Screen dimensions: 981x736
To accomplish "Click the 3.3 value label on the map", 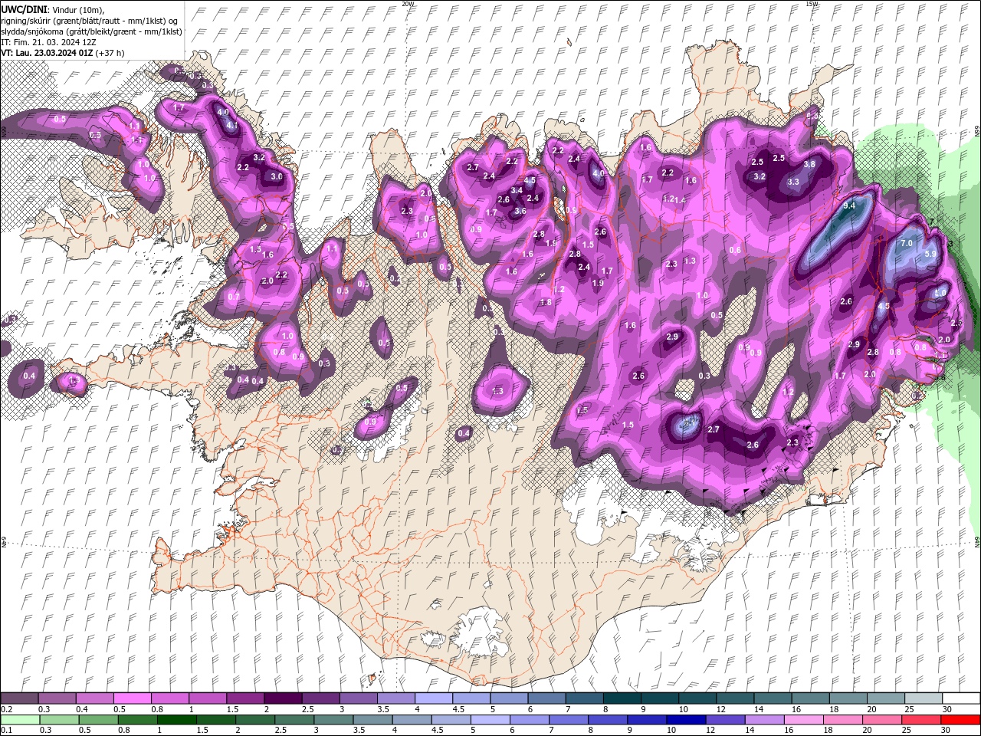I will click(x=793, y=182).
